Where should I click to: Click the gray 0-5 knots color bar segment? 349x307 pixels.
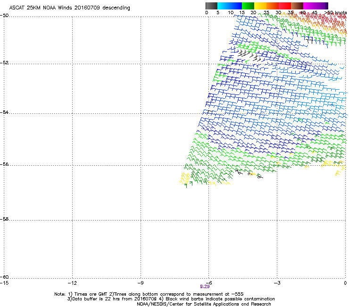pyautogui.click(x=211, y=6)
